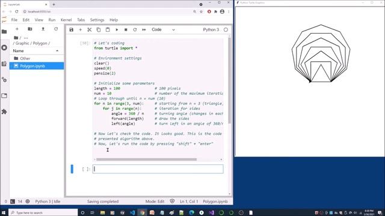Open the browser profile avatar
The height and width of the screenshot is (216, 385).
(x=222, y=11)
